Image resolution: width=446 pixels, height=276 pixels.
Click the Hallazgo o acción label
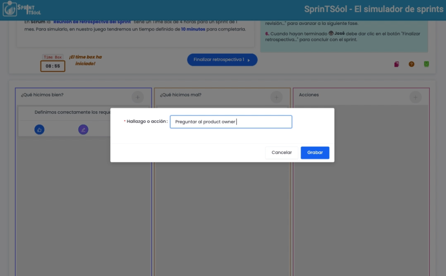click(x=147, y=121)
